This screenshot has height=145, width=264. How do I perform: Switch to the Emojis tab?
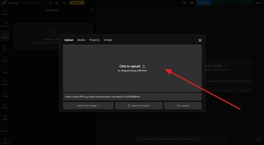click(x=108, y=40)
